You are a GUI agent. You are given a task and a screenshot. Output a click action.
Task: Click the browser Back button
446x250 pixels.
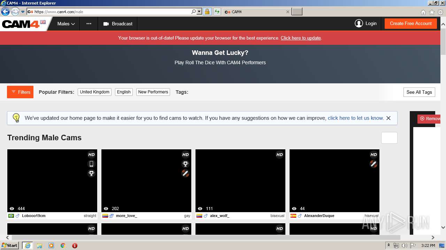tap(5, 12)
